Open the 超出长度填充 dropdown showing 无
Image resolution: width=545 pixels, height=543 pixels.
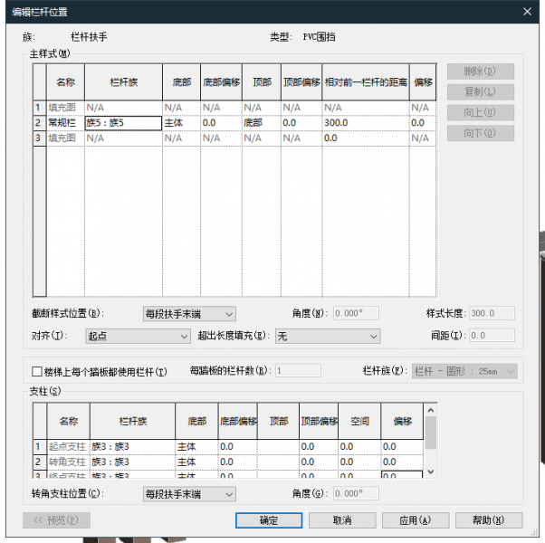pyautogui.click(x=328, y=337)
